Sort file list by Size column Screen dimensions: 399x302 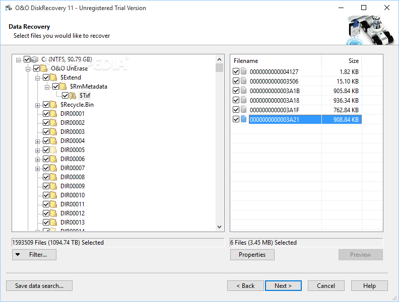tap(342, 61)
